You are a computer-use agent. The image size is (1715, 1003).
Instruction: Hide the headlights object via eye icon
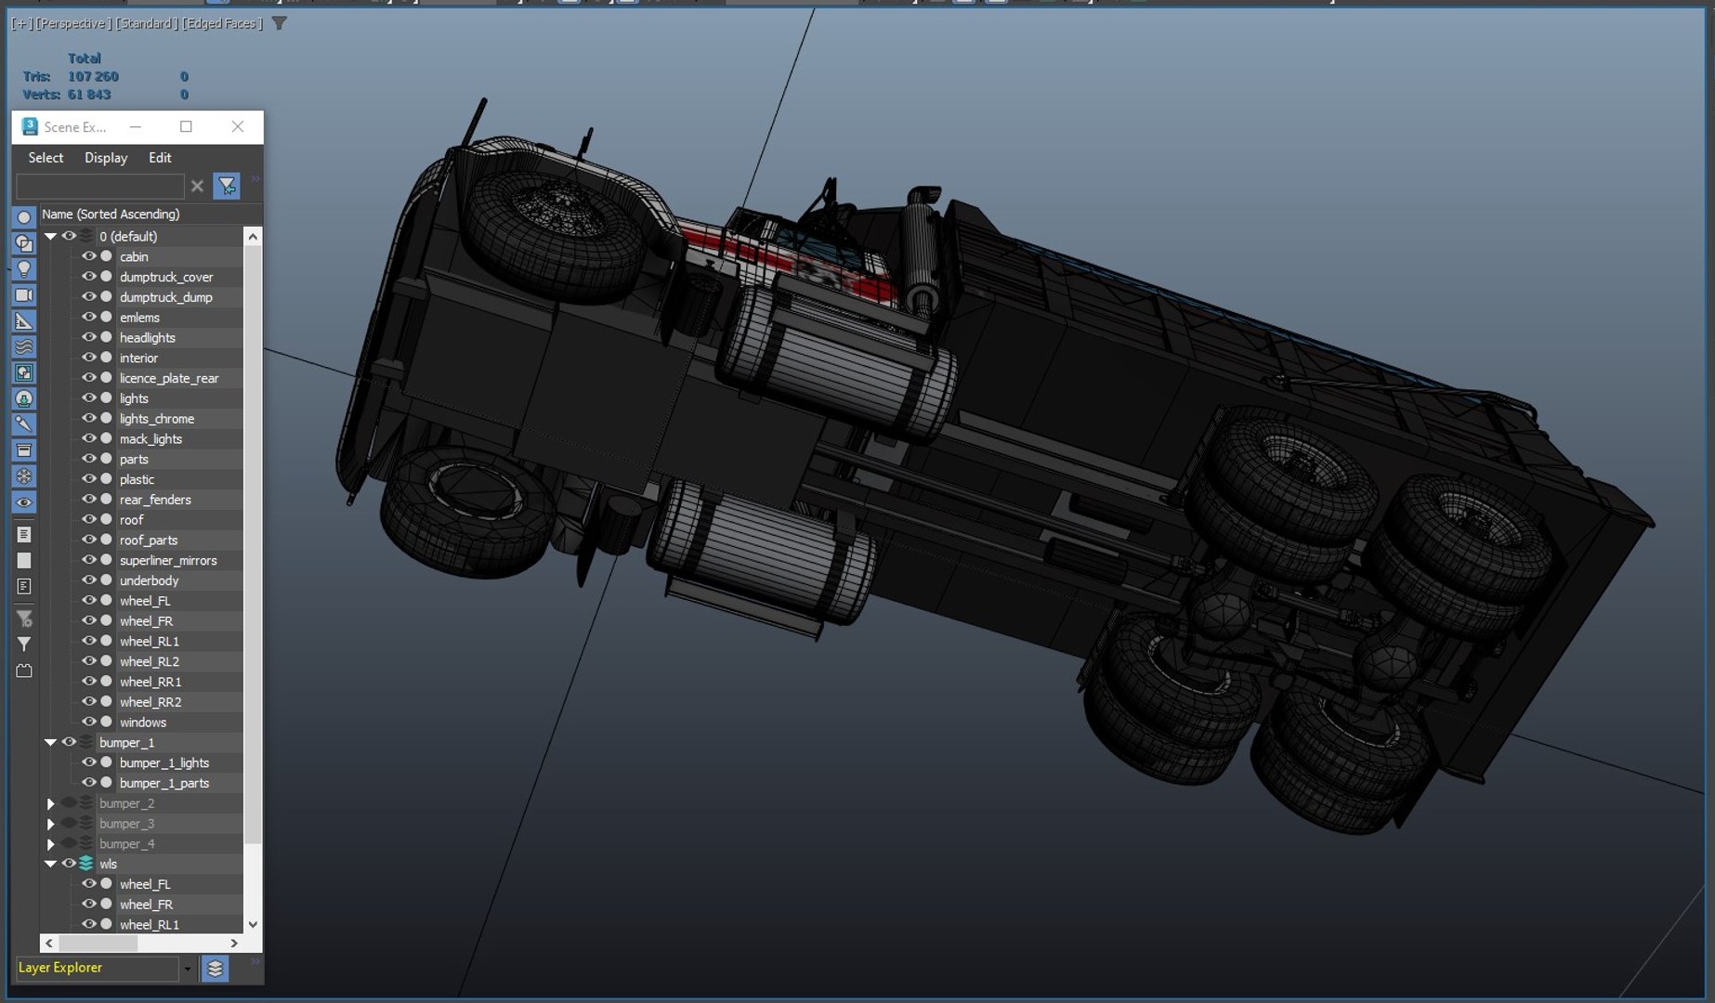click(89, 337)
